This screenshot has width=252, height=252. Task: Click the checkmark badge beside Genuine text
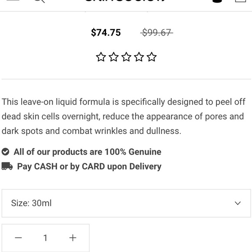click(x=6, y=152)
